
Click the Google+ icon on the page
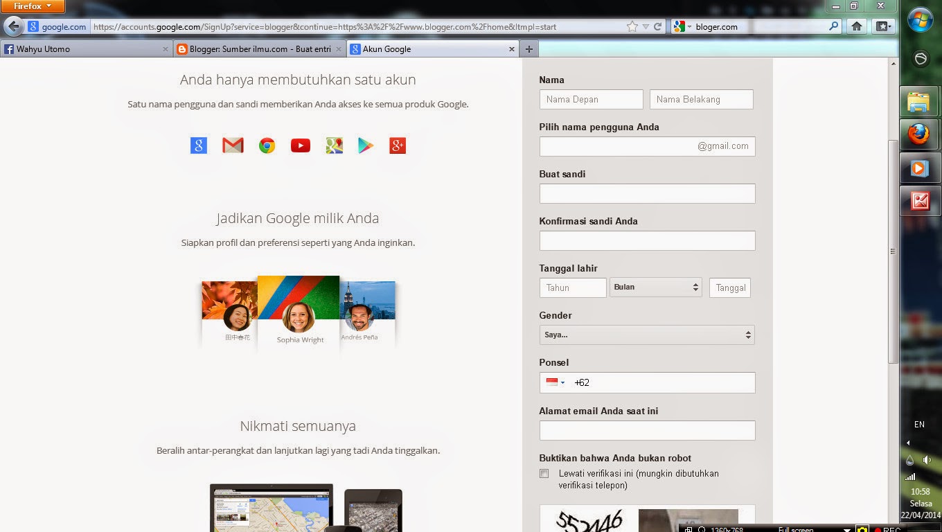pos(397,145)
